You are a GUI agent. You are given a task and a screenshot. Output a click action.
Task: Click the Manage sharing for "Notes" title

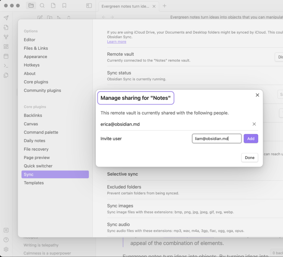pos(135,98)
